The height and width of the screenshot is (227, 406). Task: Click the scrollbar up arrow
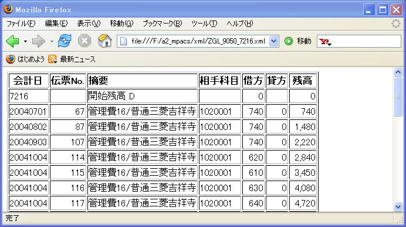point(398,72)
